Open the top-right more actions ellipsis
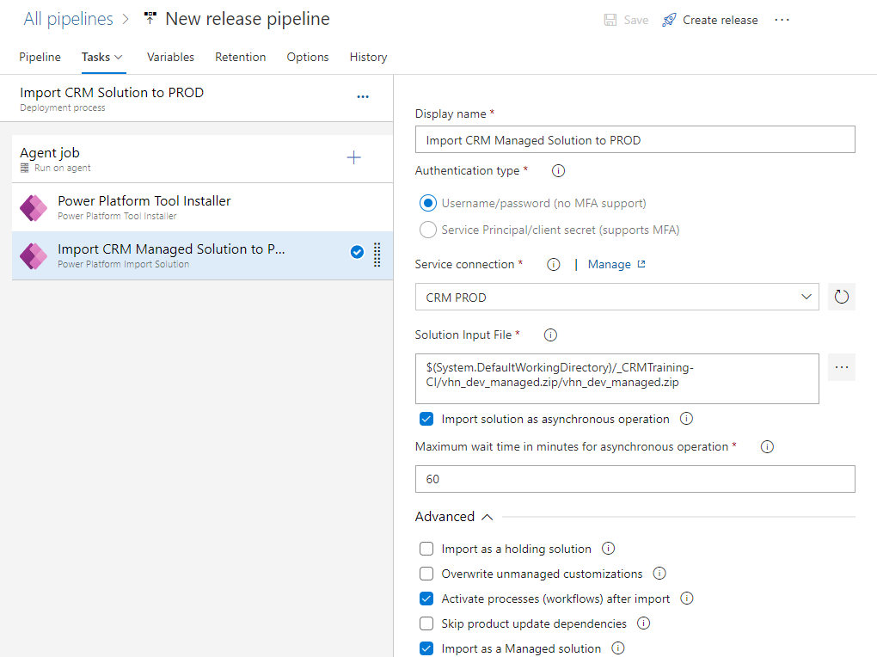 click(782, 20)
